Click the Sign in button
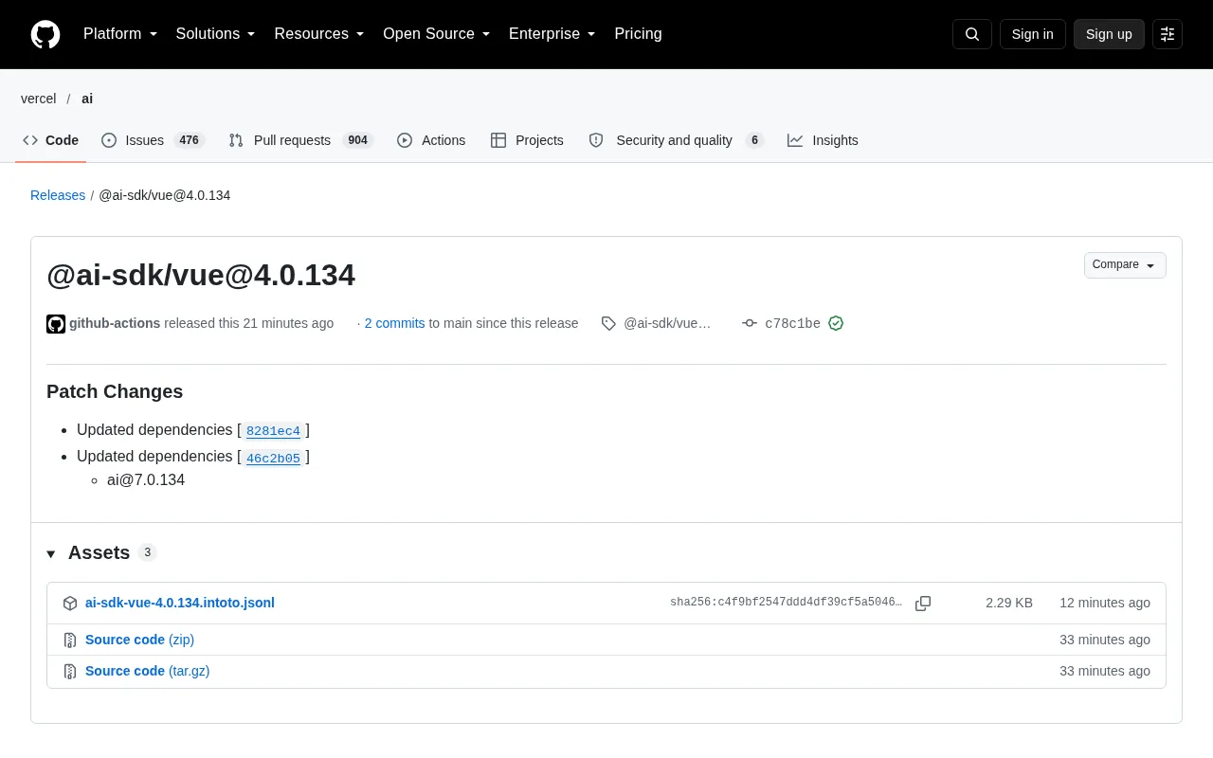Image resolution: width=1213 pixels, height=758 pixels. click(x=1032, y=34)
